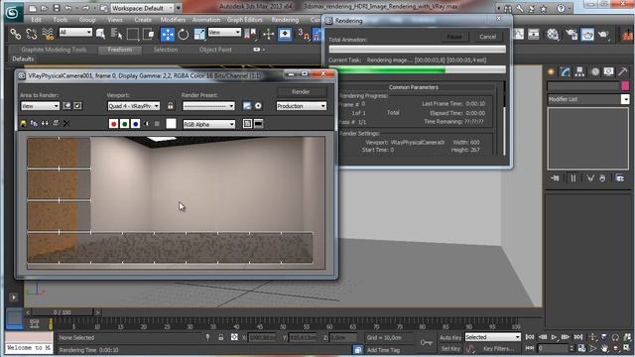
Task: Click the Undo arrow in the title bar
Action: pos(68,8)
